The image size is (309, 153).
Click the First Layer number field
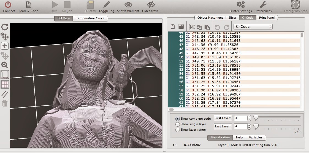[x=241, y=118]
